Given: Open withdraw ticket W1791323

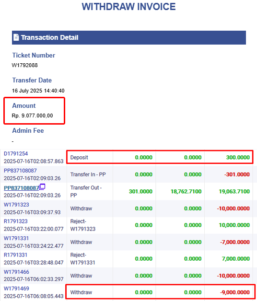Looking at the screenshot, I should tap(16, 205).
